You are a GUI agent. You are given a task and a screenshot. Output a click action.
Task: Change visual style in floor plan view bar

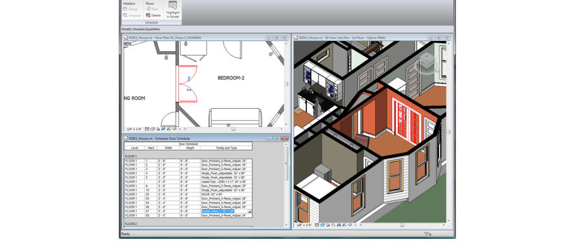coord(152,129)
